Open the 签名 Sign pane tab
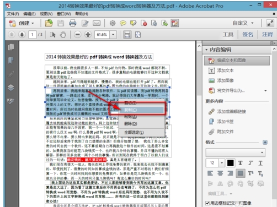Viewport: 277px width, 207px height. (x=248, y=35)
